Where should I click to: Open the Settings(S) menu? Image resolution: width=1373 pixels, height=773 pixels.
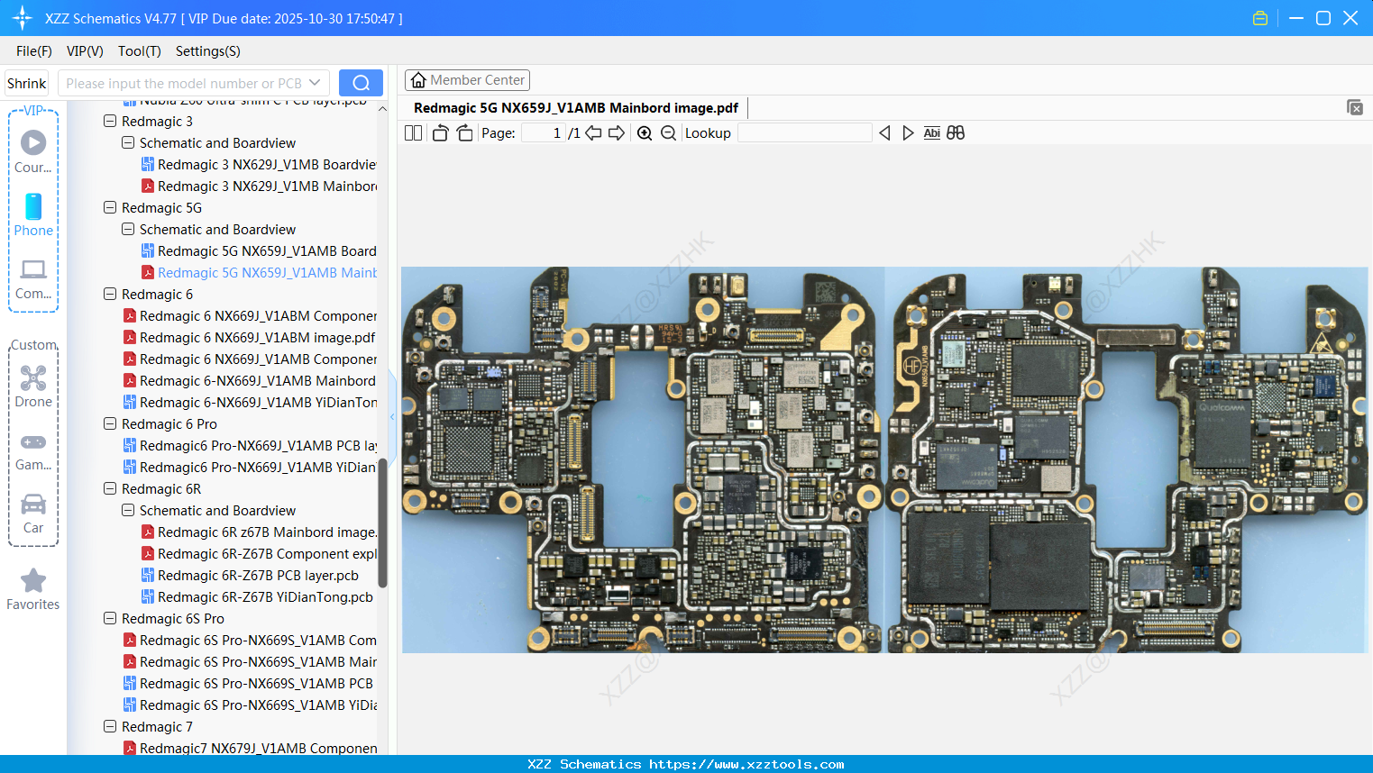(207, 51)
